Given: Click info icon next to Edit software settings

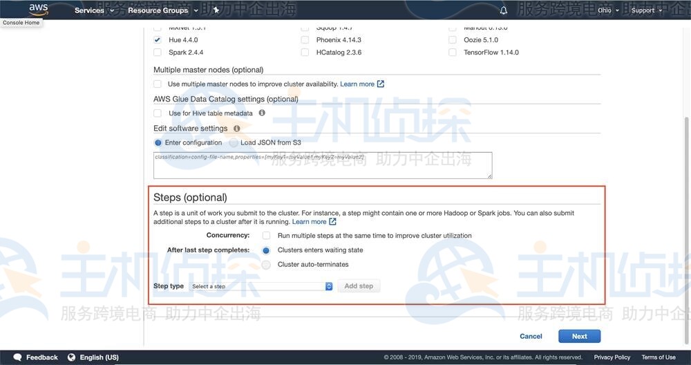Looking at the screenshot, I should pos(236,129).
